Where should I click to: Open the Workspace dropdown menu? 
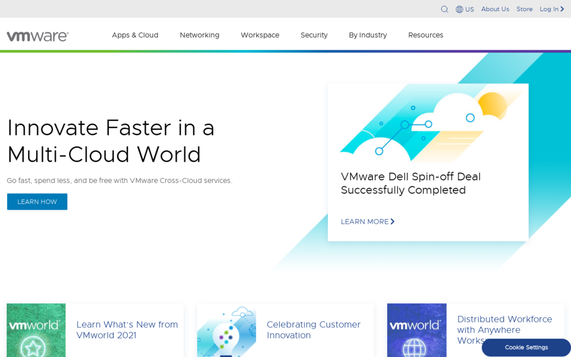pos(260,35)
